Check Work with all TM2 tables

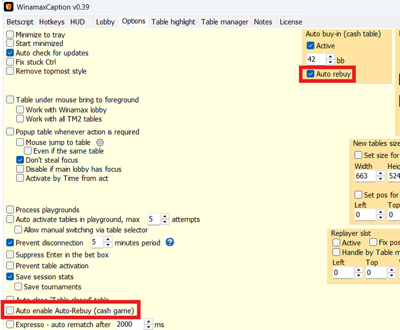(20, 119)
